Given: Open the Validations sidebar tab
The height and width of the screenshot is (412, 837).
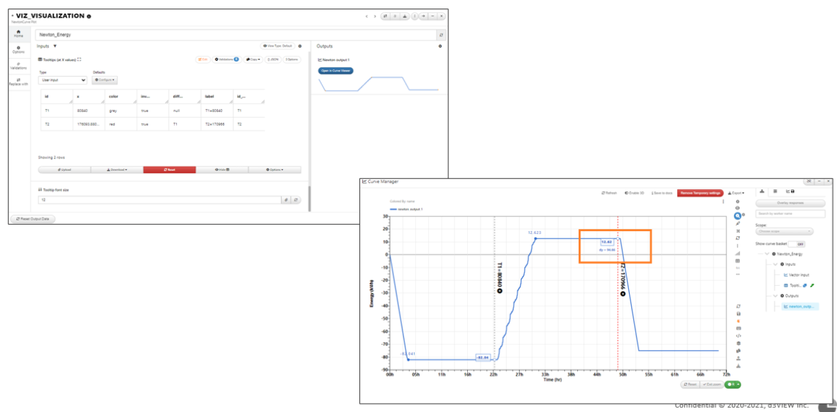Looking at the screenshot, I should [18, 65].
